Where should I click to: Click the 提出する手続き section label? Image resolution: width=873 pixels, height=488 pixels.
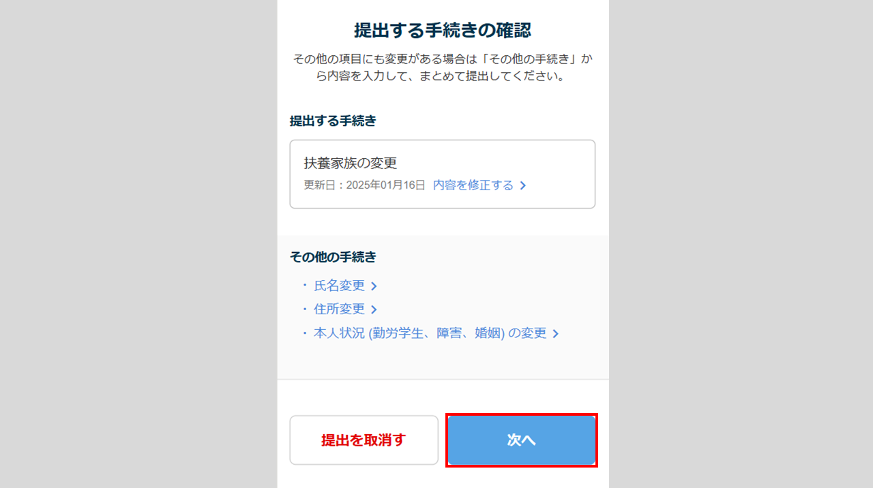333,121
